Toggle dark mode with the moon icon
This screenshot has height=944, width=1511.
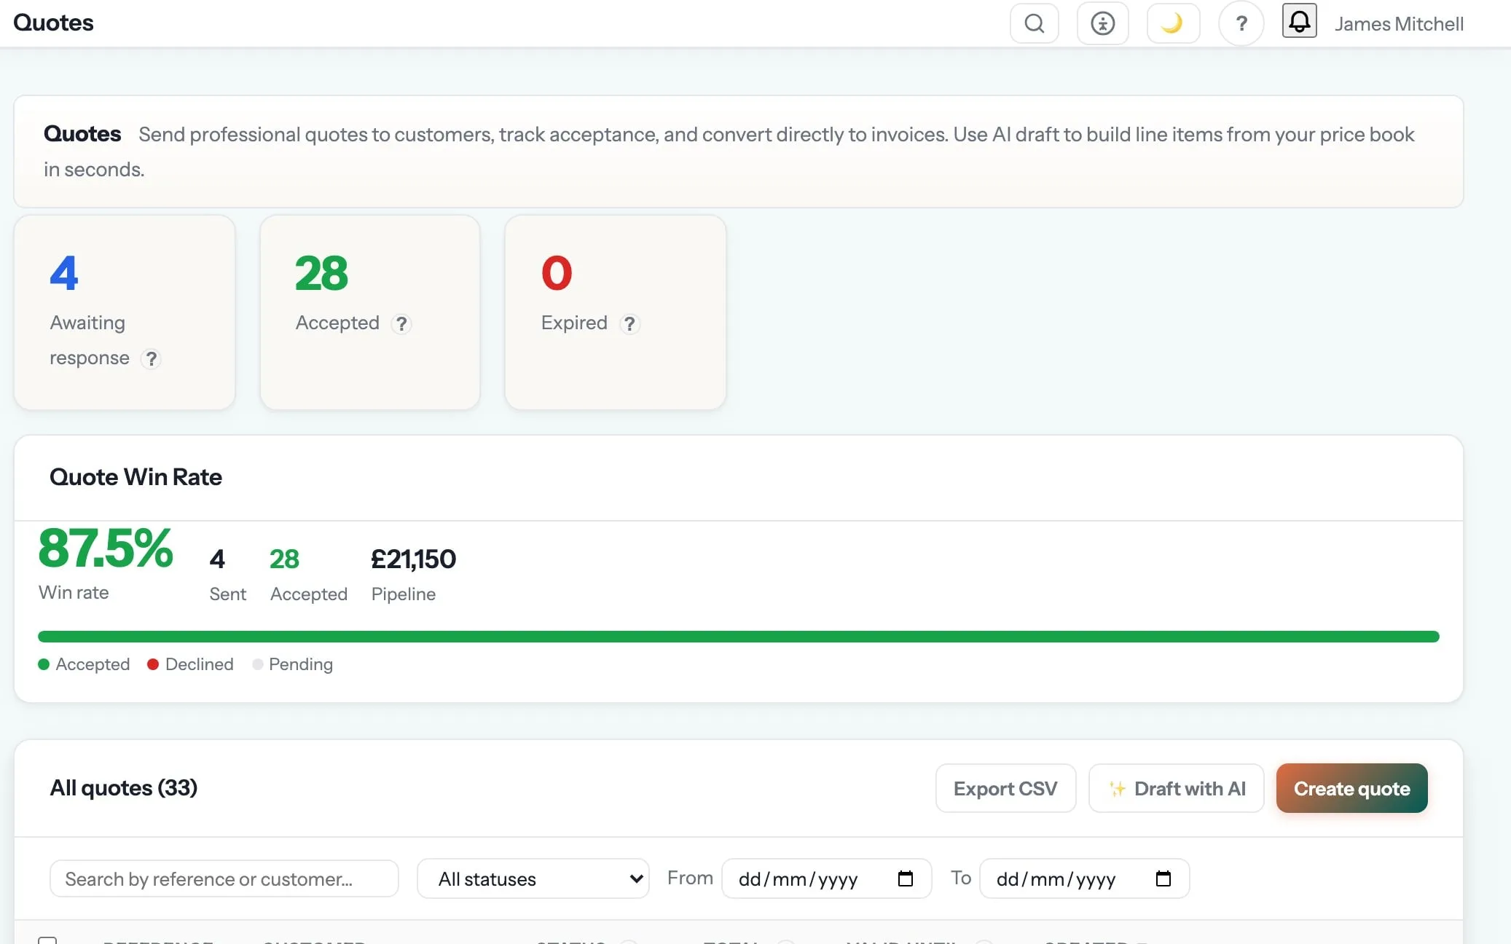point(1172,23)
